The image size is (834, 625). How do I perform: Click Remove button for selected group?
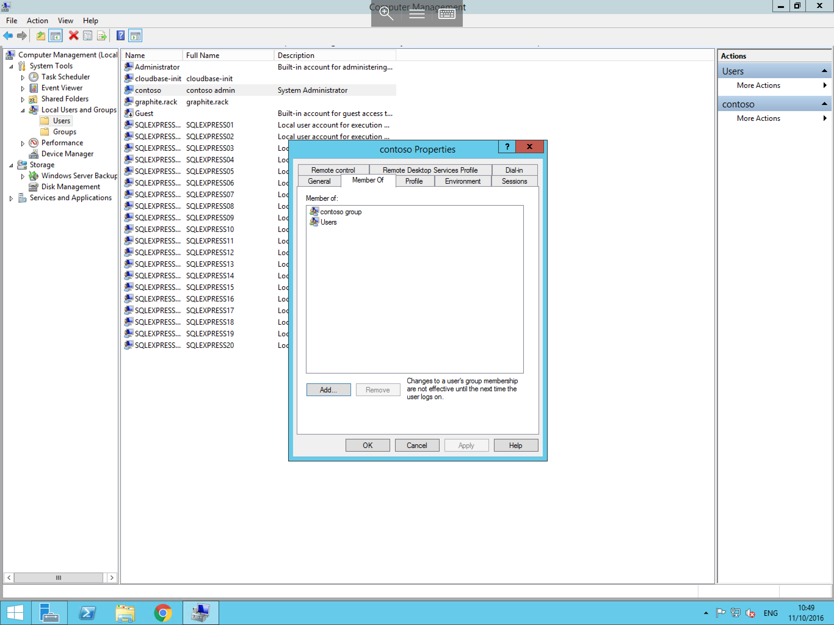point(378,389)
